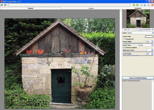Zoom in with plus icon in Navigator
Viewport: 154px width, 110px height.
pos(152,30)
